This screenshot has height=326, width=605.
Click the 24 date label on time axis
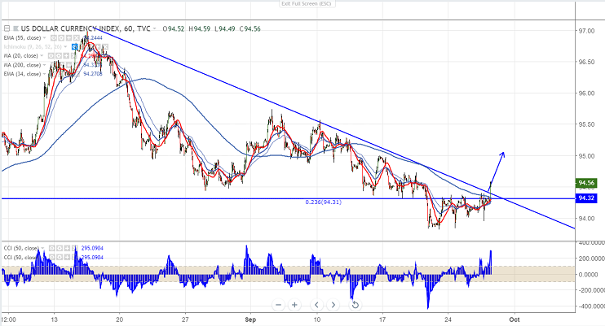tap(448, 319)
